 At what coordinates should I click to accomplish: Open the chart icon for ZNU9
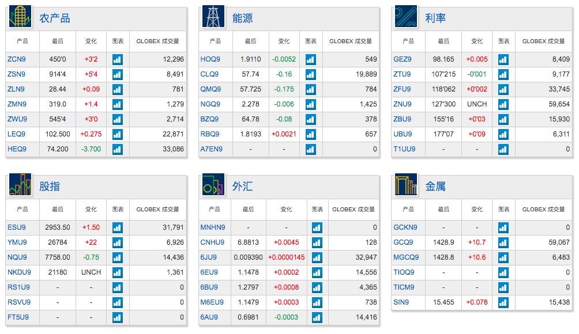tap(503, 104)
